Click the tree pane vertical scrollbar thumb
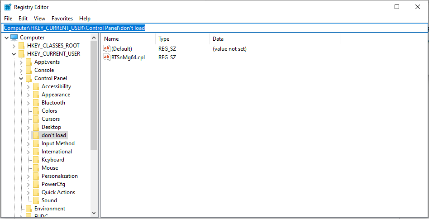429x219 pixels. click(x=94, y=95)
